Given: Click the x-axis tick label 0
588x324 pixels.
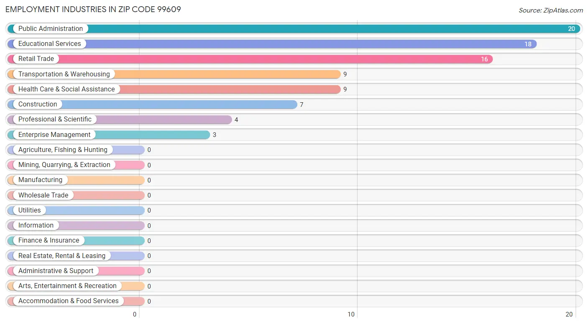Looking at the screenshot, I should pyautogui.click(x=135, y=315).
